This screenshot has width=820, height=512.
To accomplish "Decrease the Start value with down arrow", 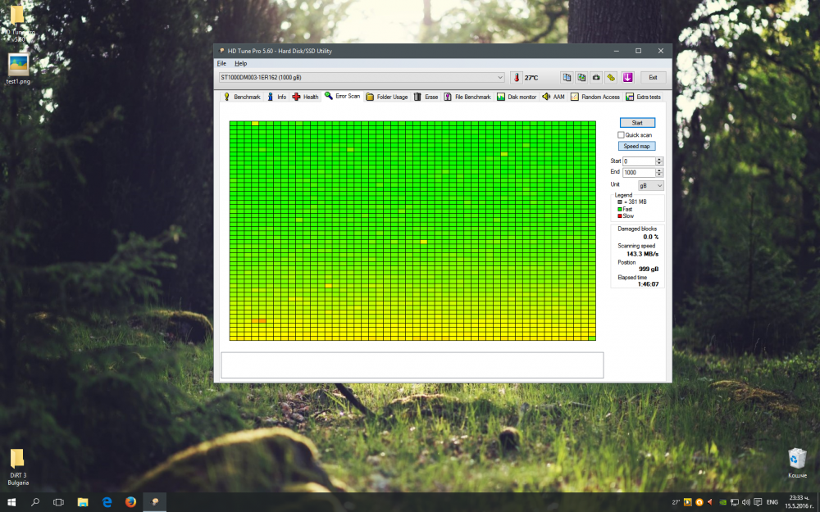I will click(659, 164).
